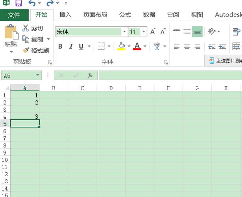Click the increase indent icon
The image size is (242, 197).
[222, 46]
